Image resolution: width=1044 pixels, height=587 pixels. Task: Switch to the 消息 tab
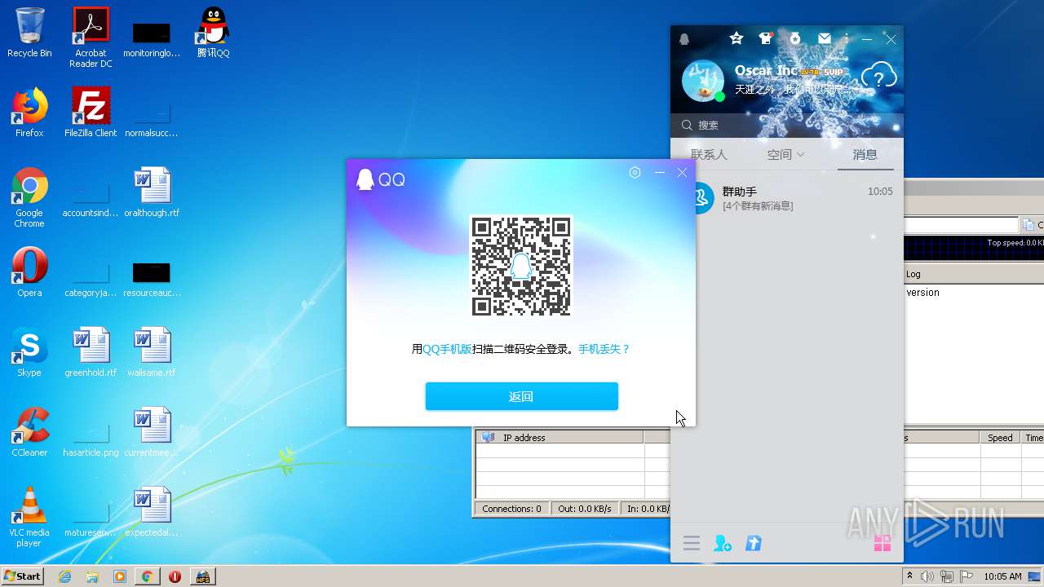[865, 154]
